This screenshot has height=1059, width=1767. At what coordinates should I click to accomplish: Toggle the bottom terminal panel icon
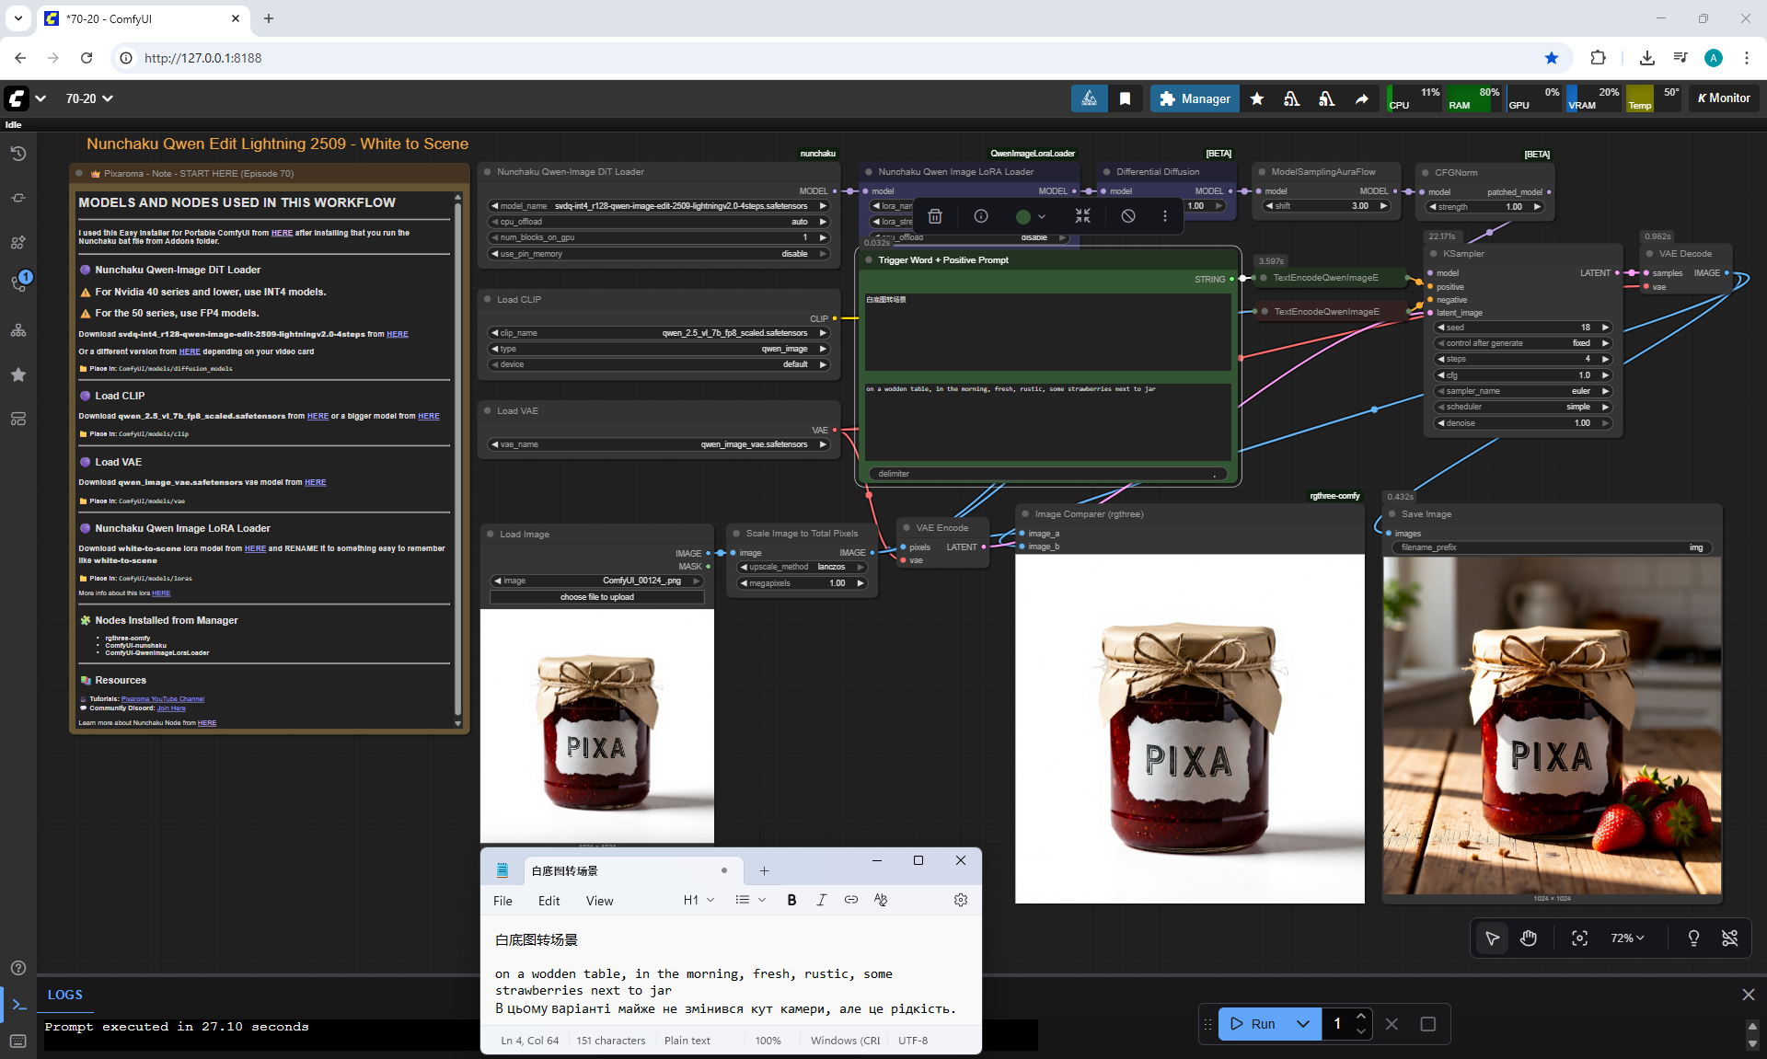tap(19, 1005)
